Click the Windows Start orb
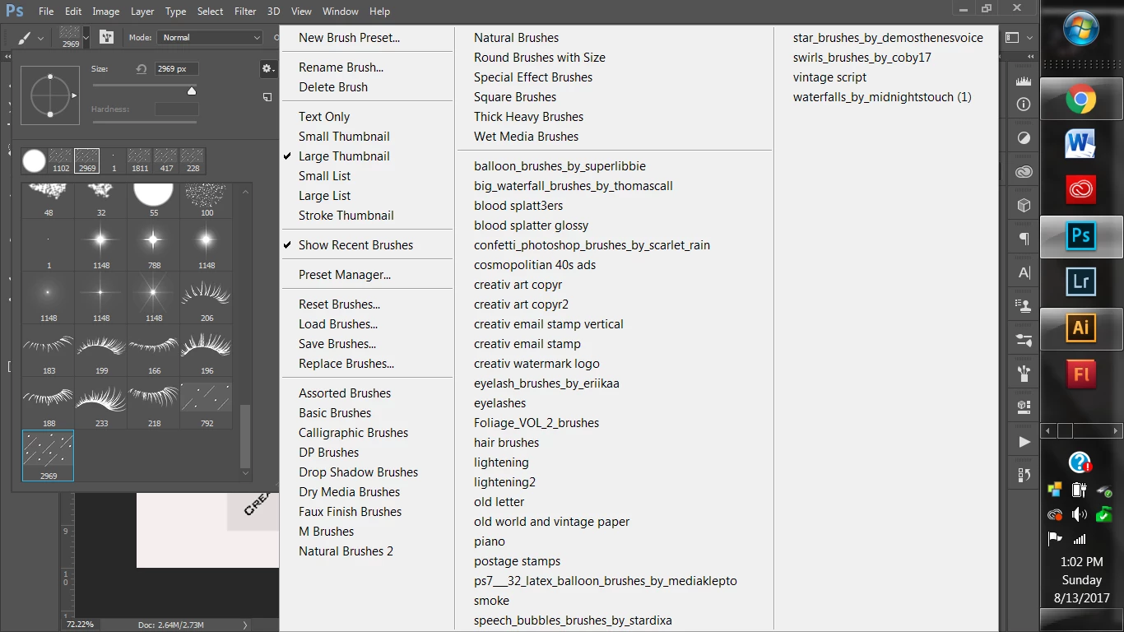This screenshot has height=632, width=1124. [x=1080, y=29]
